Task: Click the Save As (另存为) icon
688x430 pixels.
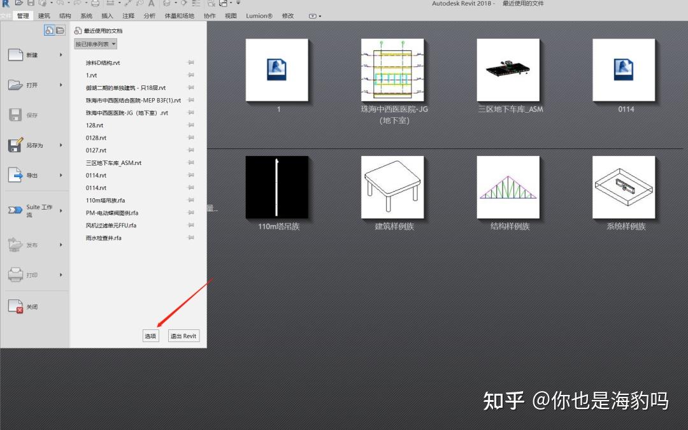Action: [x=15, y=145]
